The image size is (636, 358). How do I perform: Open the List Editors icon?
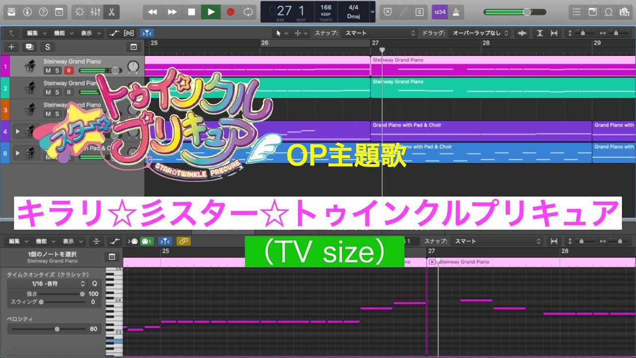tap(576, 11)
